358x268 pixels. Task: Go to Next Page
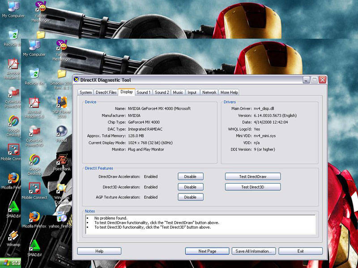(x=207, y=251)
